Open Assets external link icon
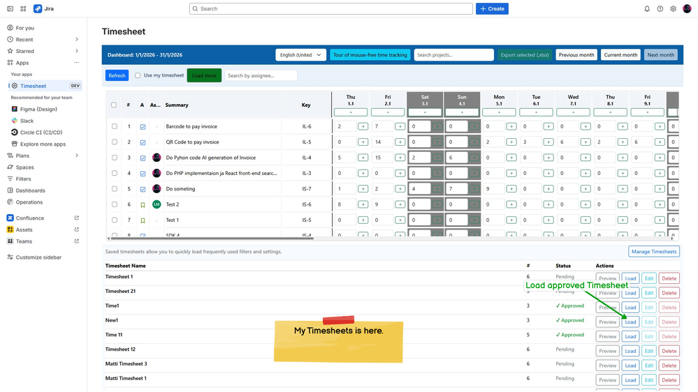Screen dimensions: 698x392 pyautogui.click(x=77, y=229)
